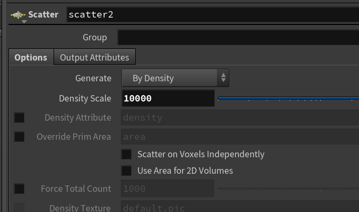Click the Group input field
This screenshot has height=212, width=359.
pyautogui.click(x=238, y=37)
